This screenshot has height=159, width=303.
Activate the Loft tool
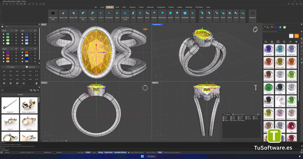133,15
